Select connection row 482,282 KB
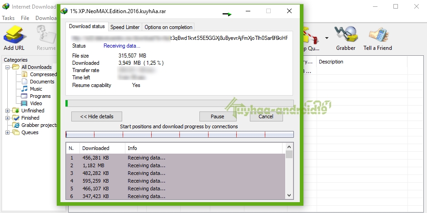The width and height of the screenshot is (427, 213). coord(175,173)
